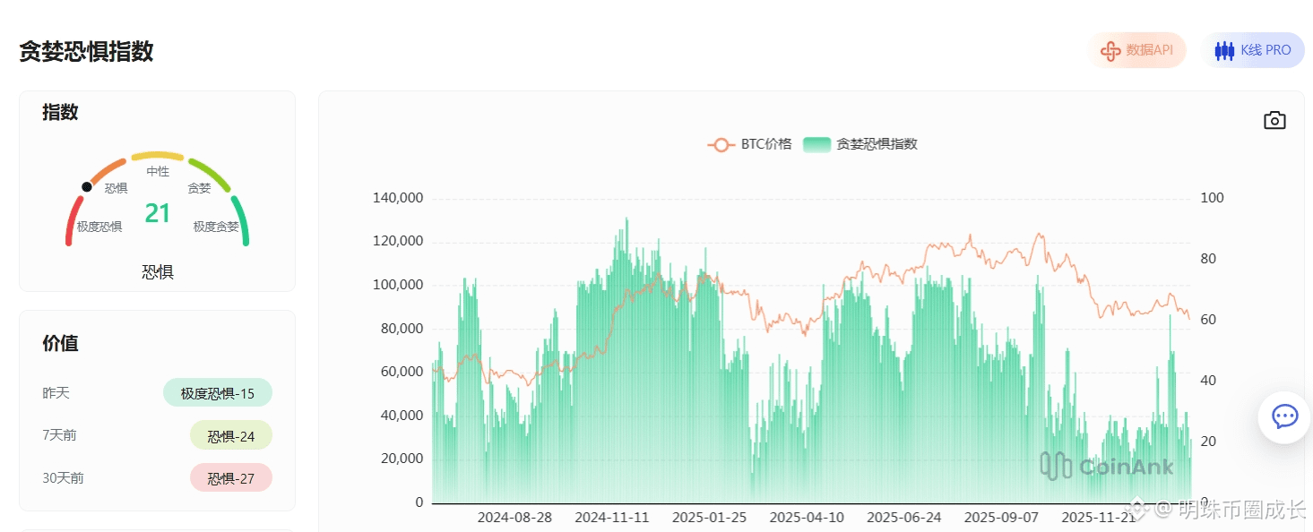Click the camera snapshot icon on chart
Viewport: 1313px width, 532px height.
coord(1274,120)
